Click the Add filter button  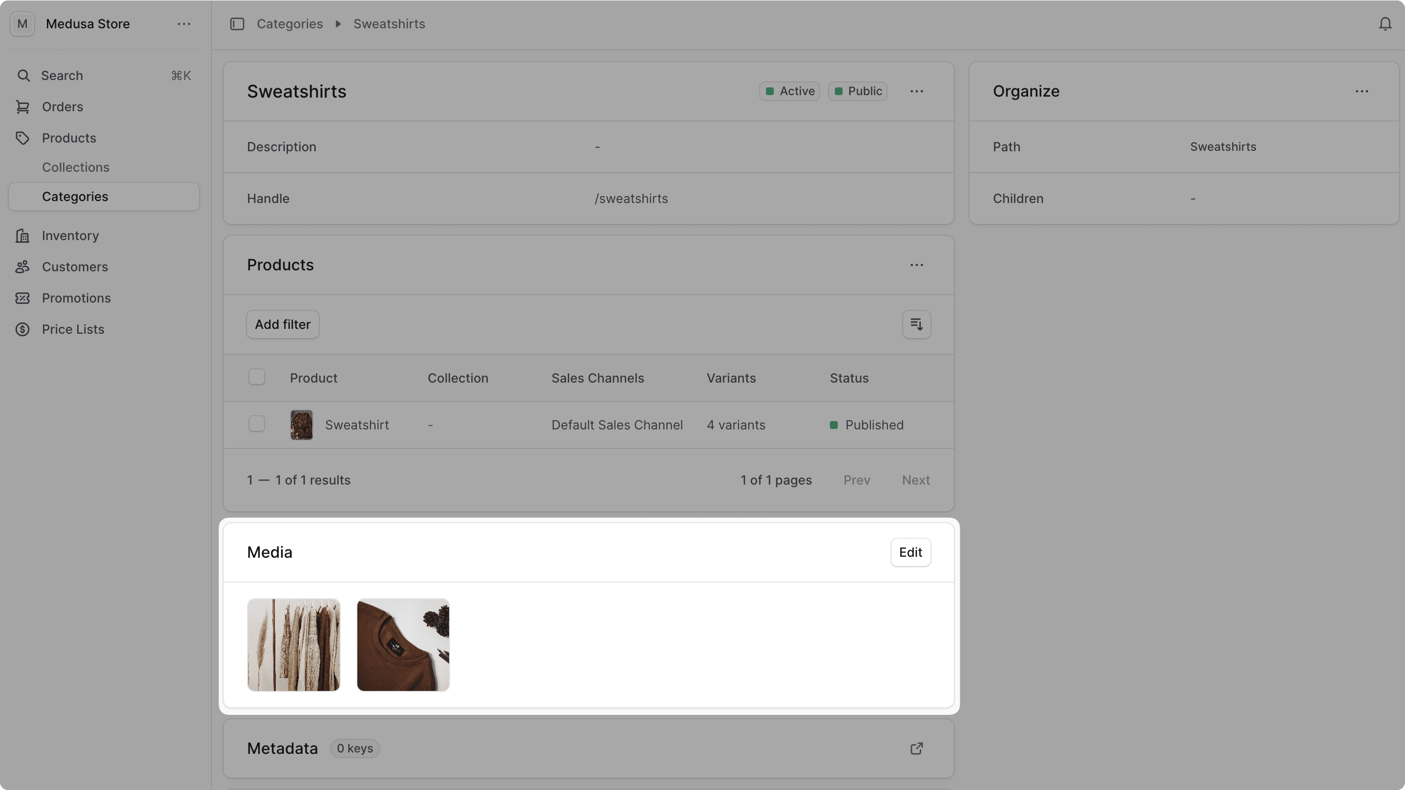[283, 324]
